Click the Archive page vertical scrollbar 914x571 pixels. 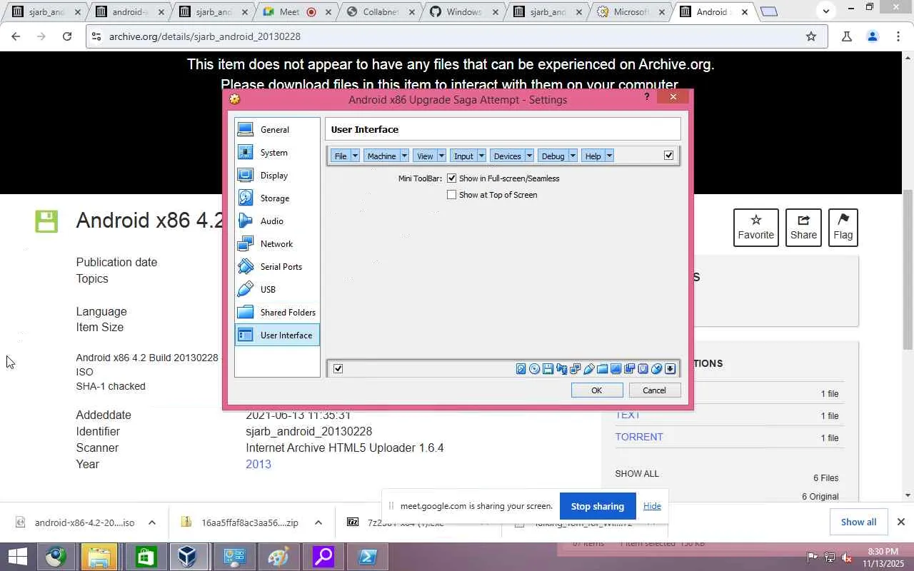pos(908,271)
